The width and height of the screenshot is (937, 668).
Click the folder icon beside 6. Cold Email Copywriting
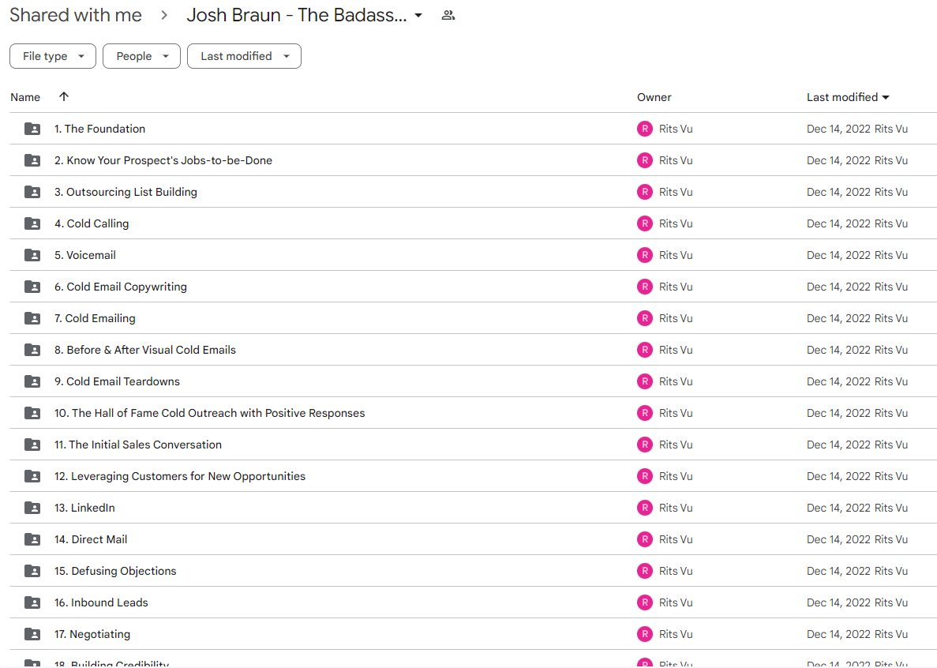point(32,287)
